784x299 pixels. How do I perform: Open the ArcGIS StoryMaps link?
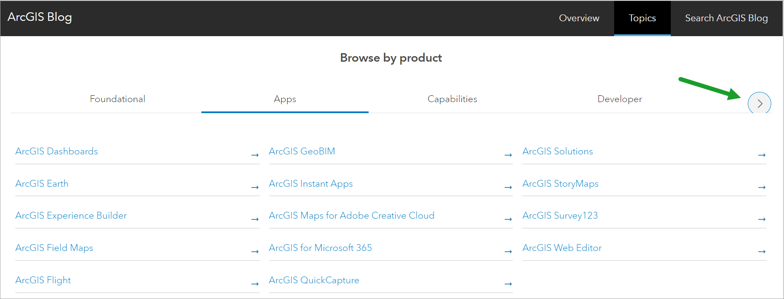(x=561, y=184)
